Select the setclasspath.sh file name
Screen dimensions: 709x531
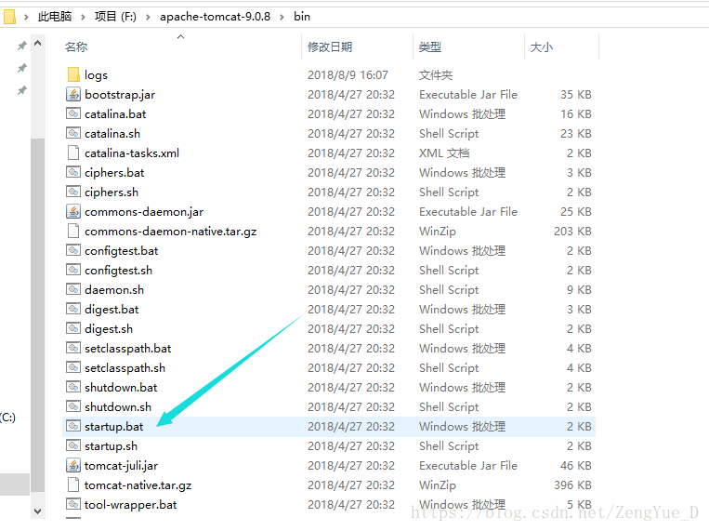click(125, 368)
